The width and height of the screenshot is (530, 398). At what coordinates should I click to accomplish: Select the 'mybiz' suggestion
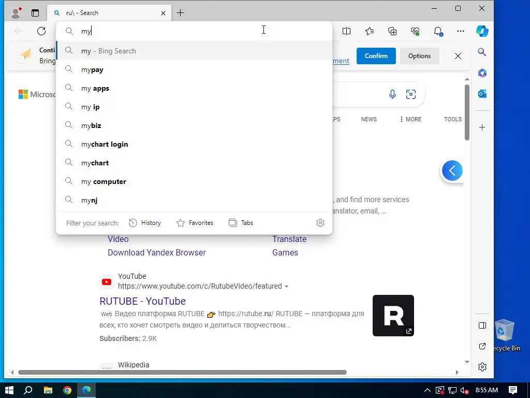tap(194, 125)
